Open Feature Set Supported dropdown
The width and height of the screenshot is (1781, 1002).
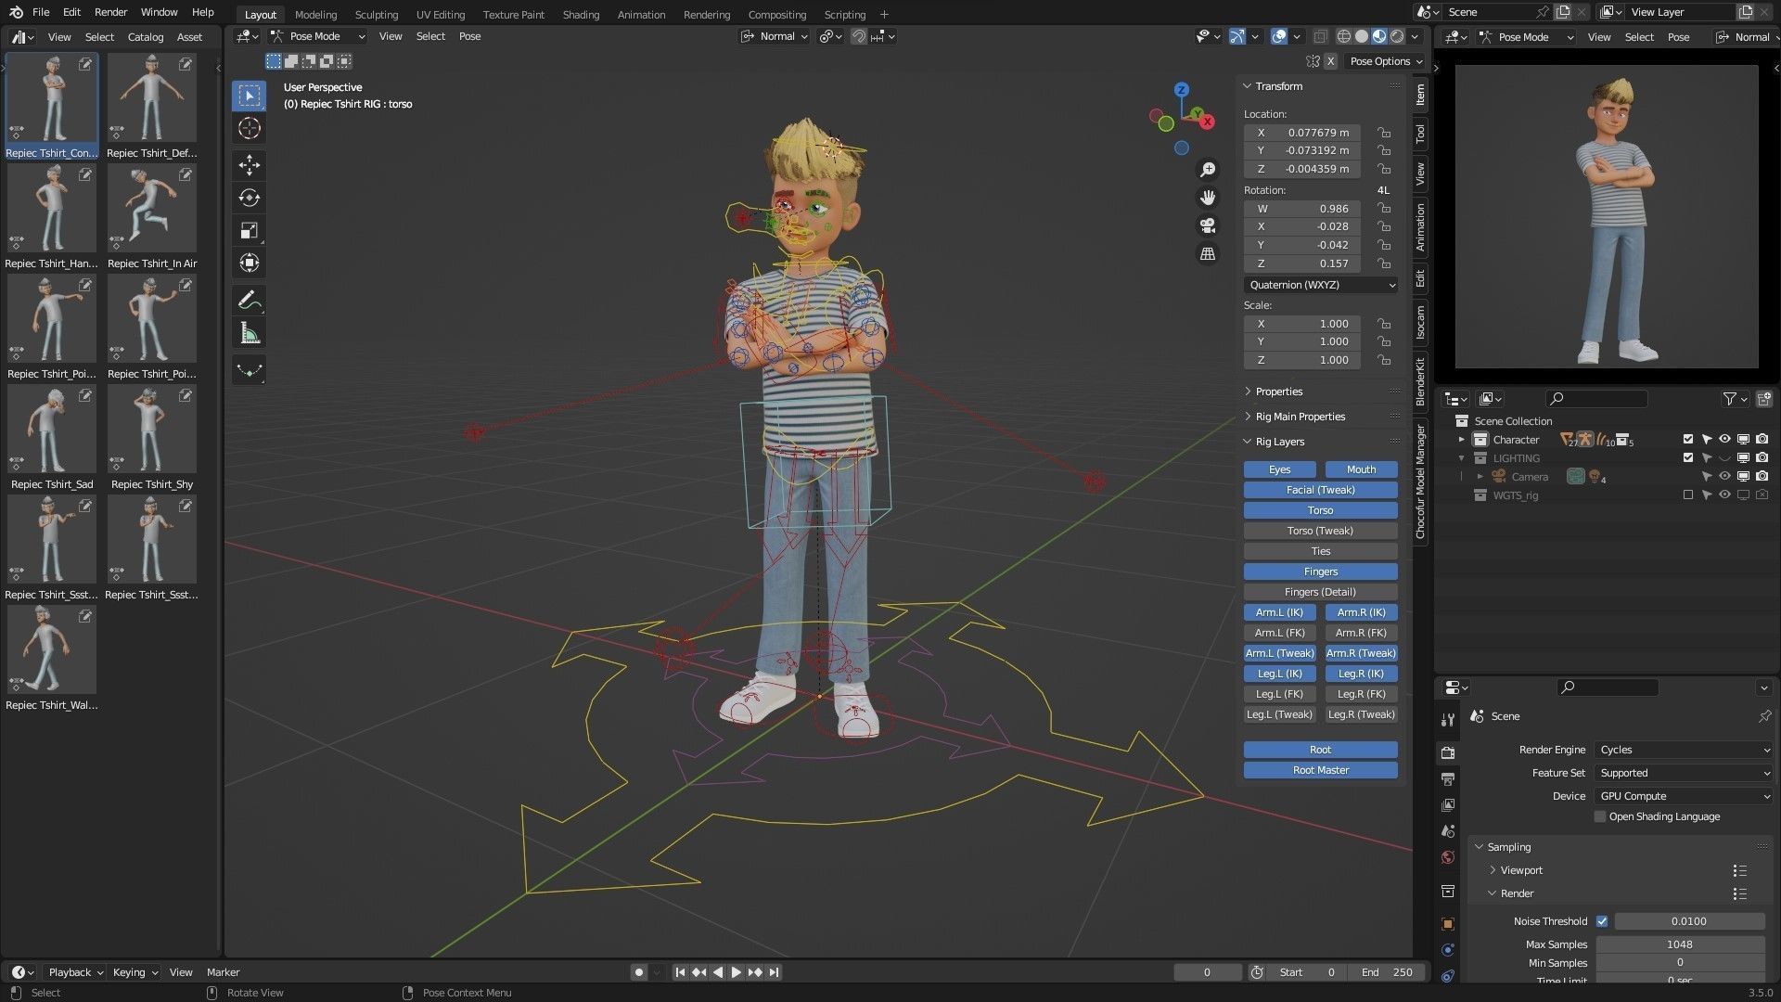point(1684,773)
